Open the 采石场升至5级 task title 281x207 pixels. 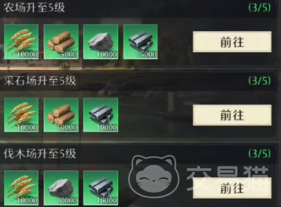pyautogui.click(x=40, y=81)
